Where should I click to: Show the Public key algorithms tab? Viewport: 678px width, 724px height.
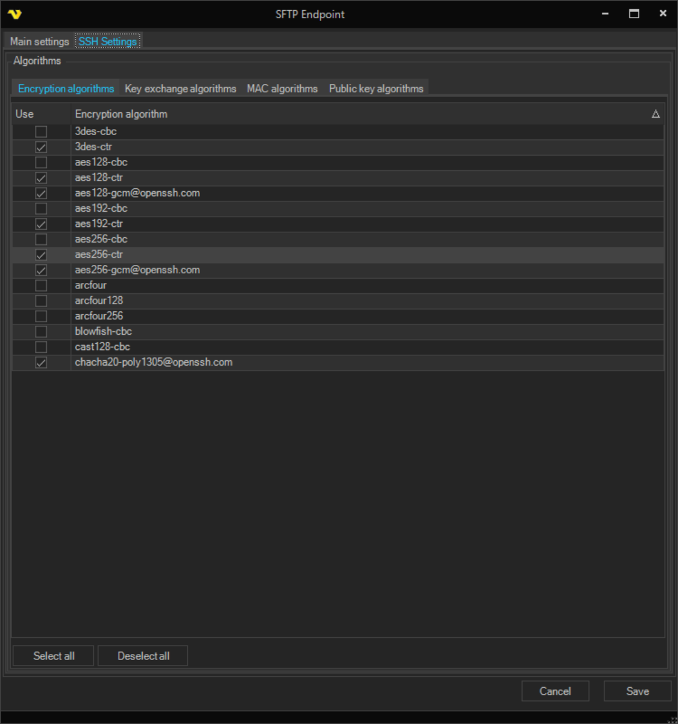coord(376,89)
